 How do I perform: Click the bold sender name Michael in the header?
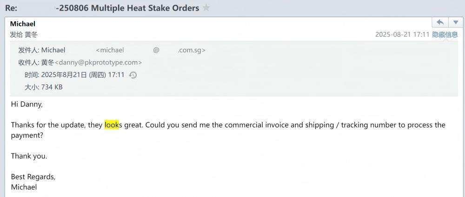pos(23,24)
